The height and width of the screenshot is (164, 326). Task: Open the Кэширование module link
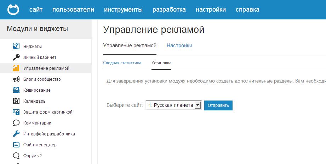click(x=37, y=90)
